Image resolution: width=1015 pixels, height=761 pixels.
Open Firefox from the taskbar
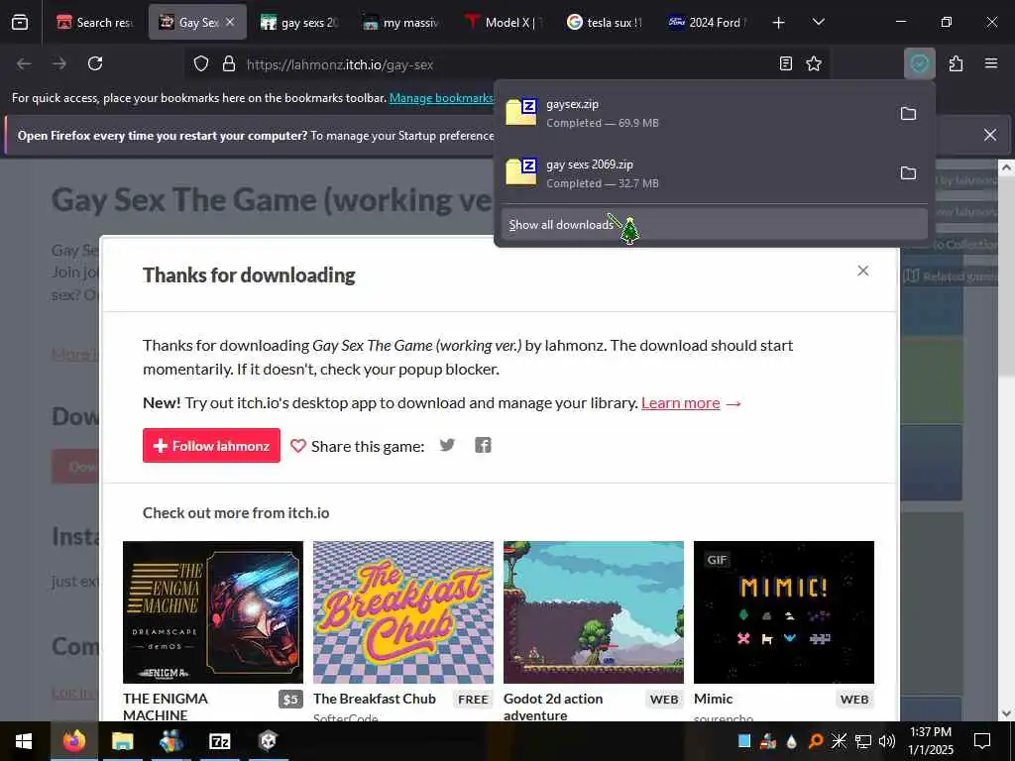(x=73, y=741)
